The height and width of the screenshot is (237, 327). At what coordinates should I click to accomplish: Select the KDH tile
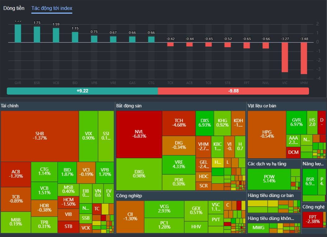(238, 123)
